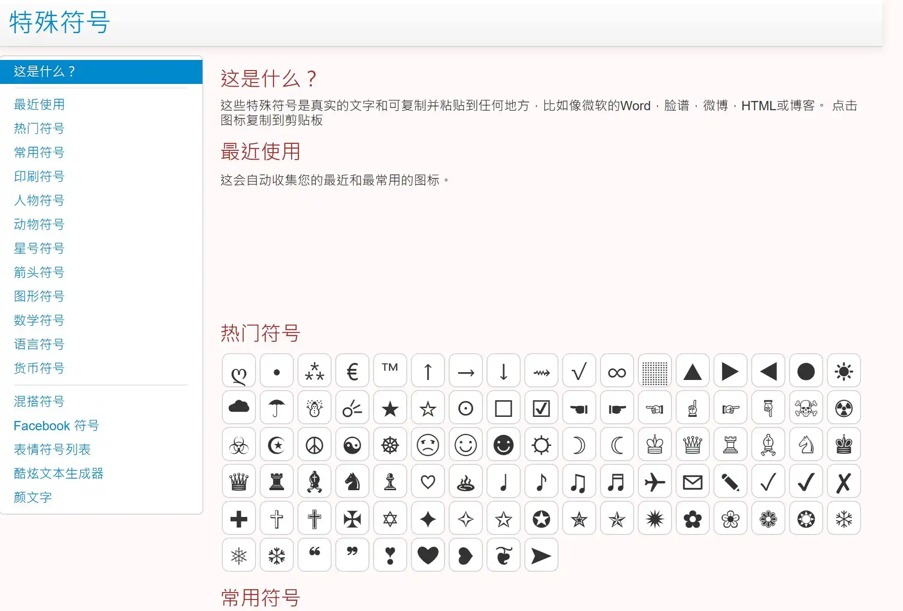
Task: Copy the skull and crossbones symbol
Action: [806, 408]
